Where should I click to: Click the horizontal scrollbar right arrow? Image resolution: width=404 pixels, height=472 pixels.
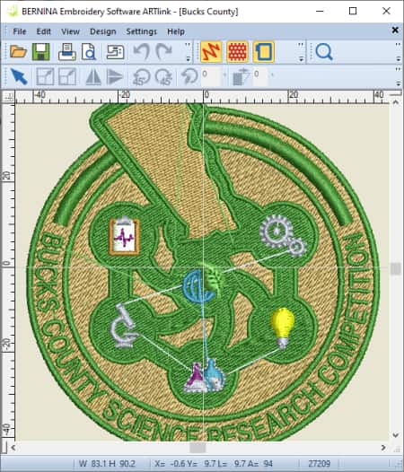(383, 448)
